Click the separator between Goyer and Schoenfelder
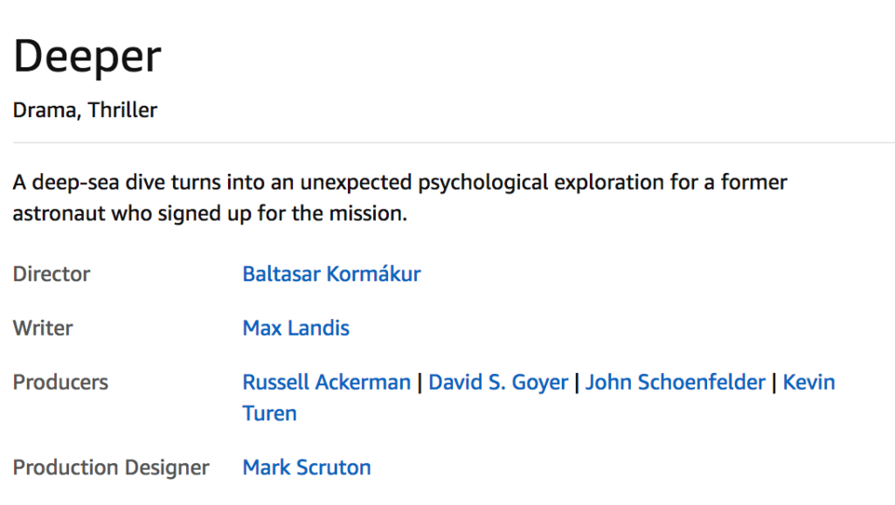895x505 pixels. click(x=577, y=383)
